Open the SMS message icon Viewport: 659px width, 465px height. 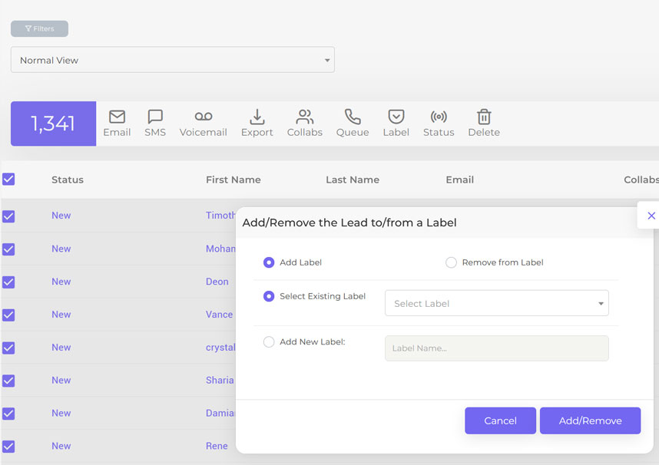tap(155, 117)
